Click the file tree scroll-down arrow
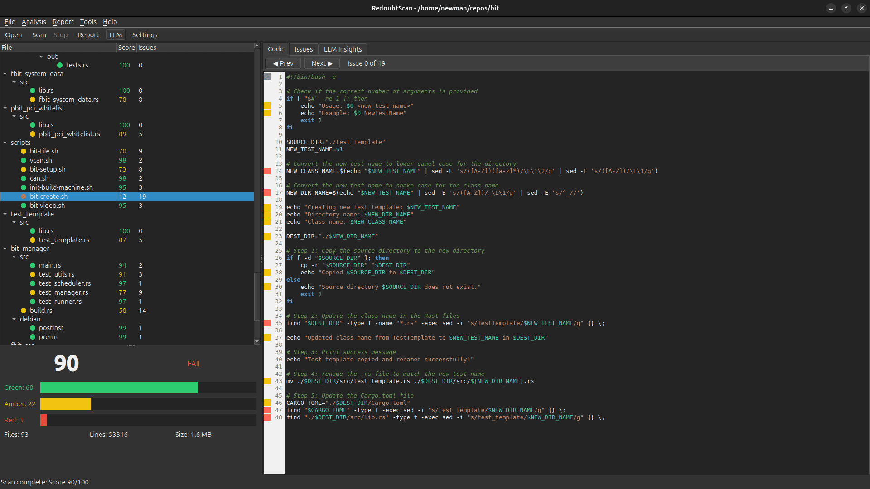Image resolution: width=870 pixels, height=489 pixels. tap(257, 341)
